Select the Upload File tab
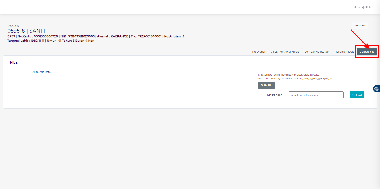380x189 pixels. pos(367,52)
